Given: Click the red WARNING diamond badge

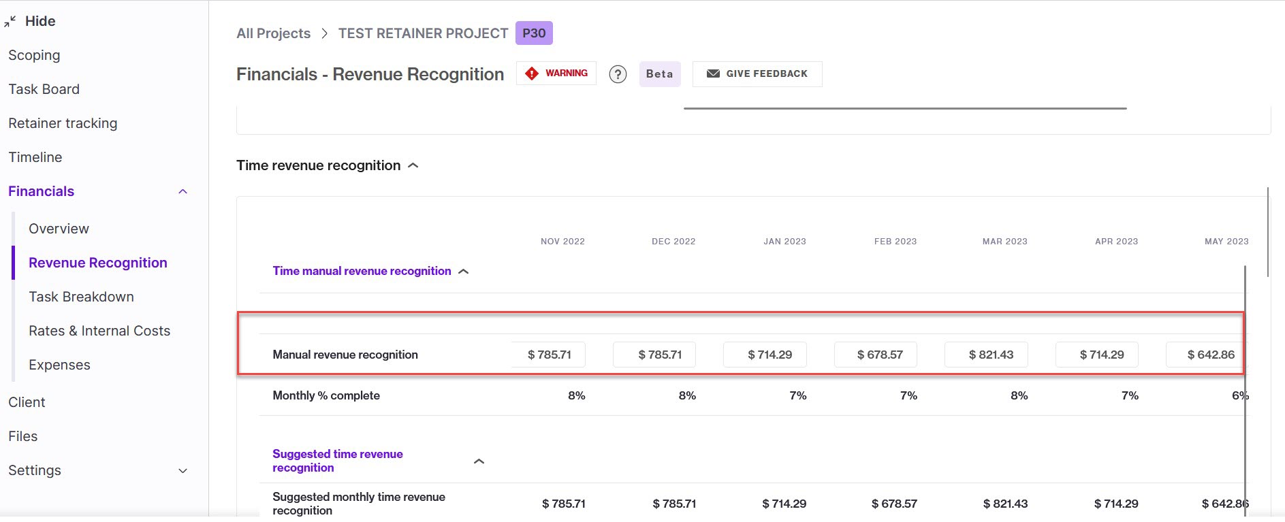Looking at the screenshot, I should point(556,74).
